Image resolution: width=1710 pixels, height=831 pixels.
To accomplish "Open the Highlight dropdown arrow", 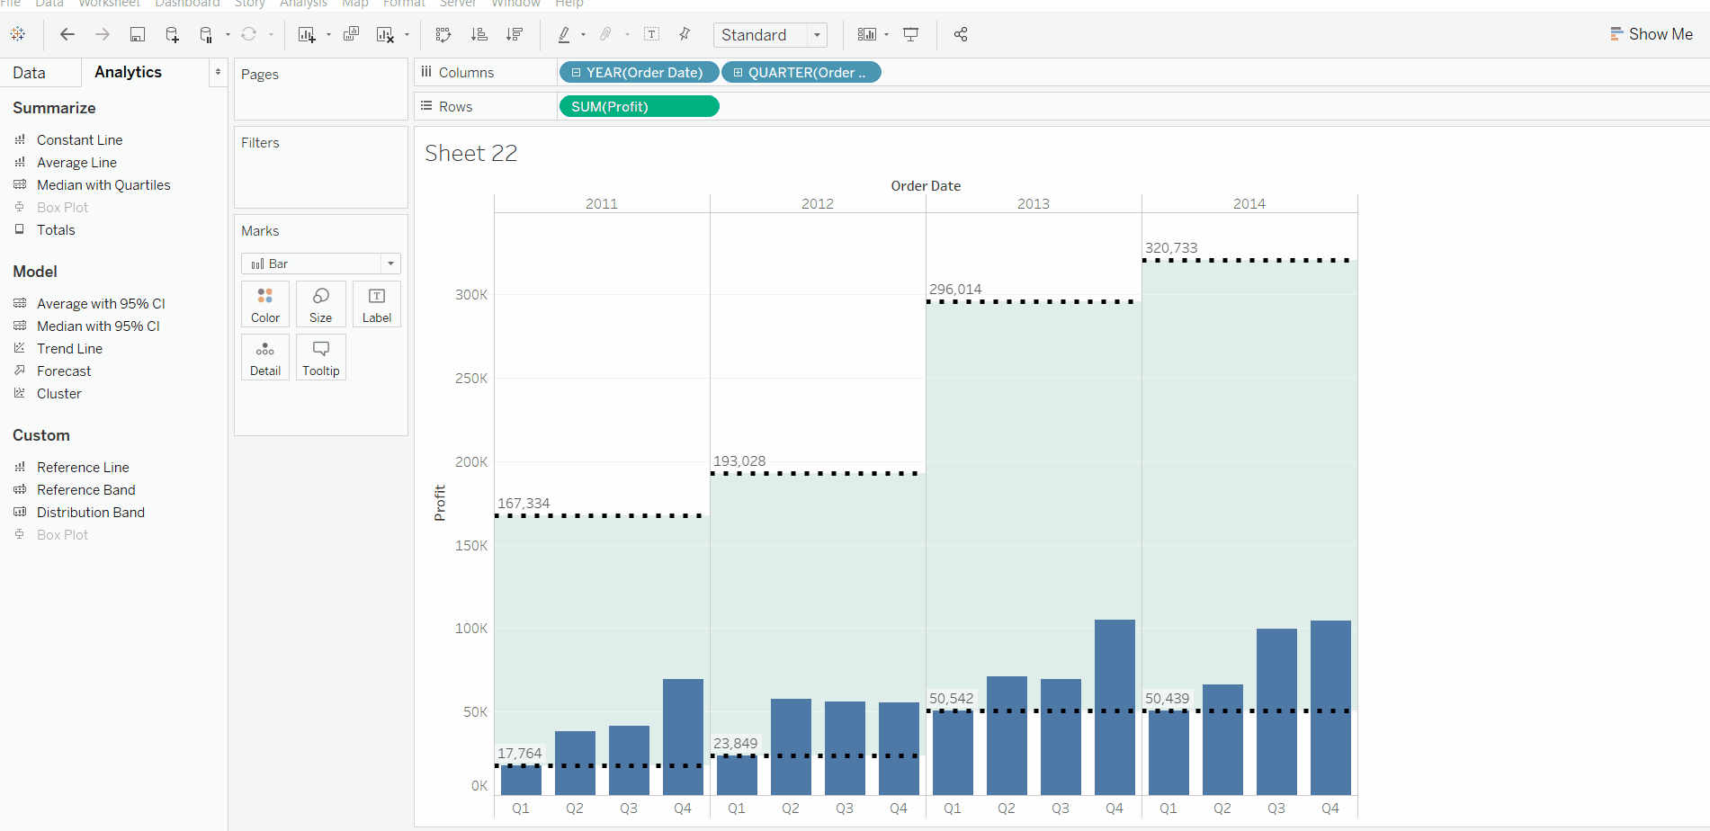I will [584, 35].
